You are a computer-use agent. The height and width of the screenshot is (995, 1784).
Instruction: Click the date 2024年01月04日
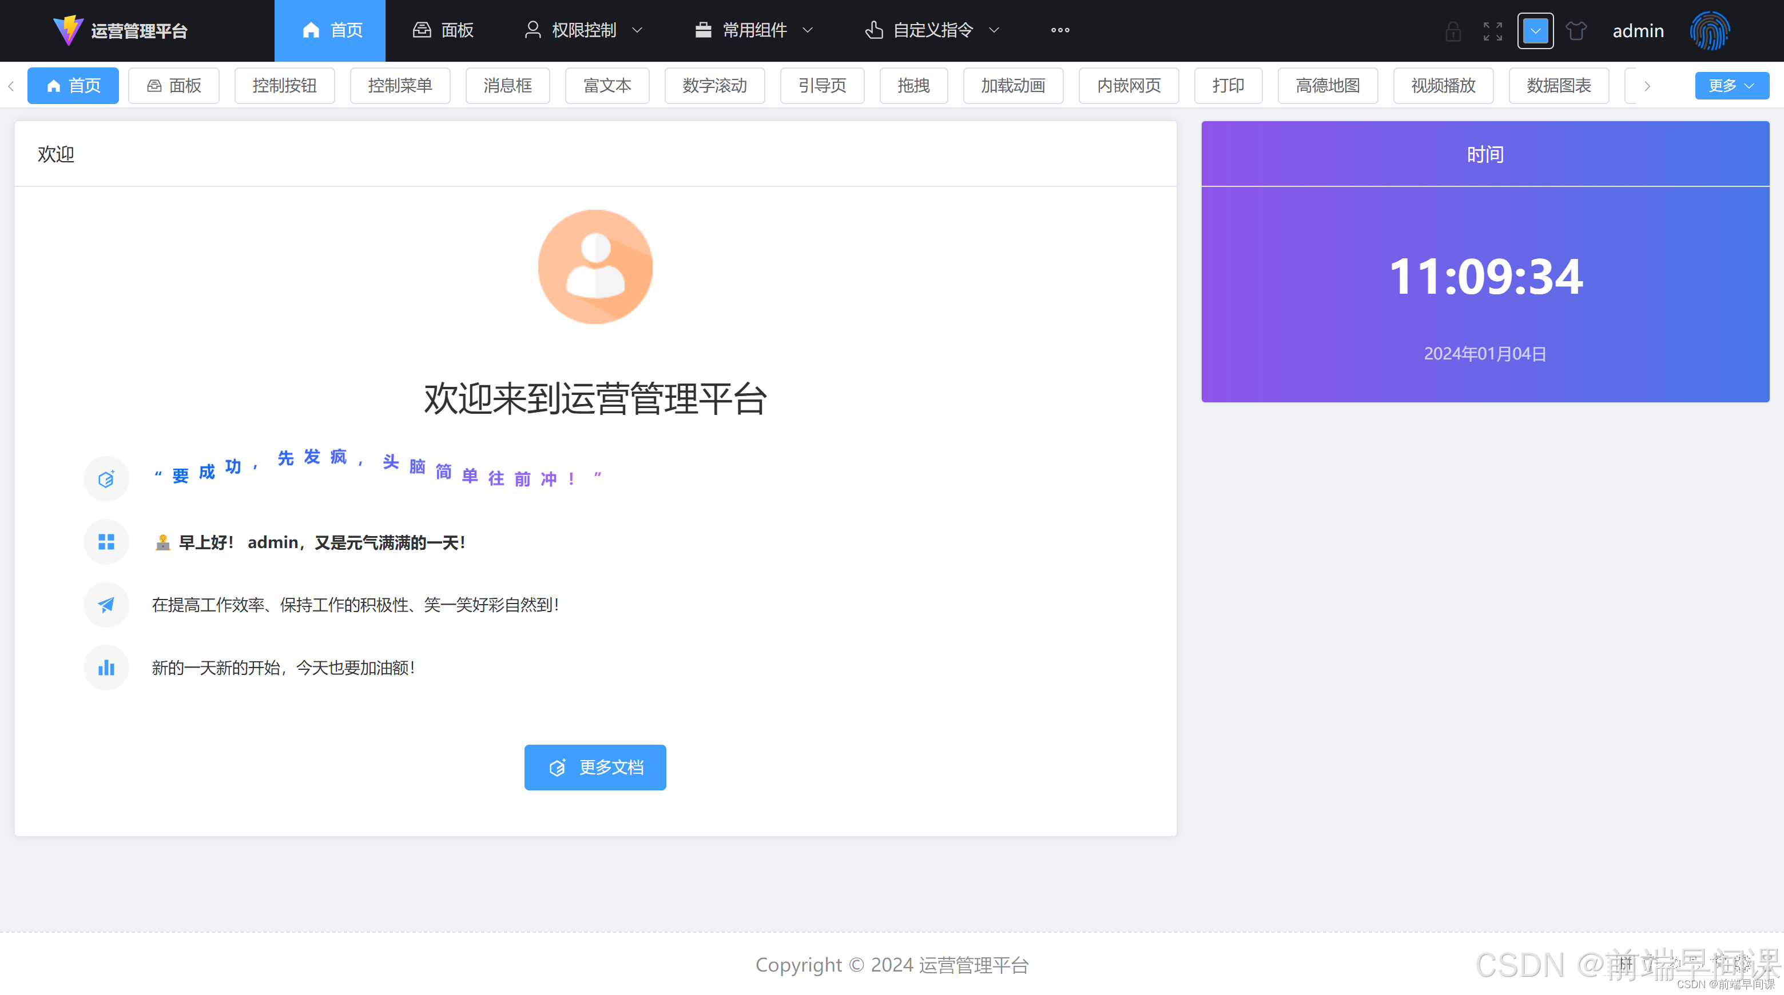[x=1485, y=354]
